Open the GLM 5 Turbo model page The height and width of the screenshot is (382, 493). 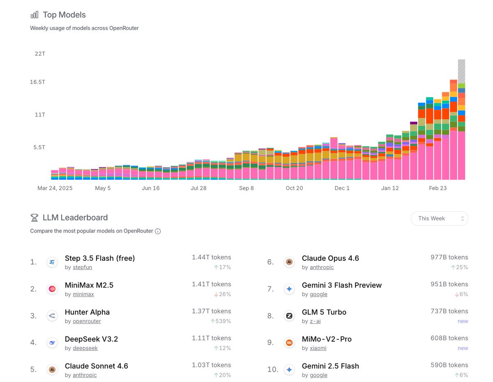[x=324, y=312]
